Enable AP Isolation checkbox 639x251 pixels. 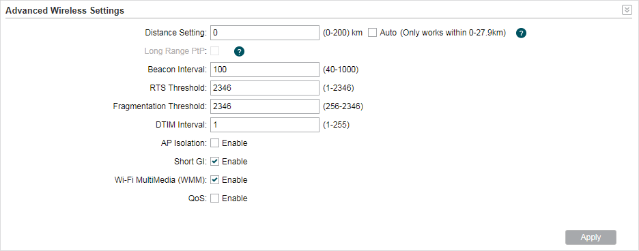point(215,143)
